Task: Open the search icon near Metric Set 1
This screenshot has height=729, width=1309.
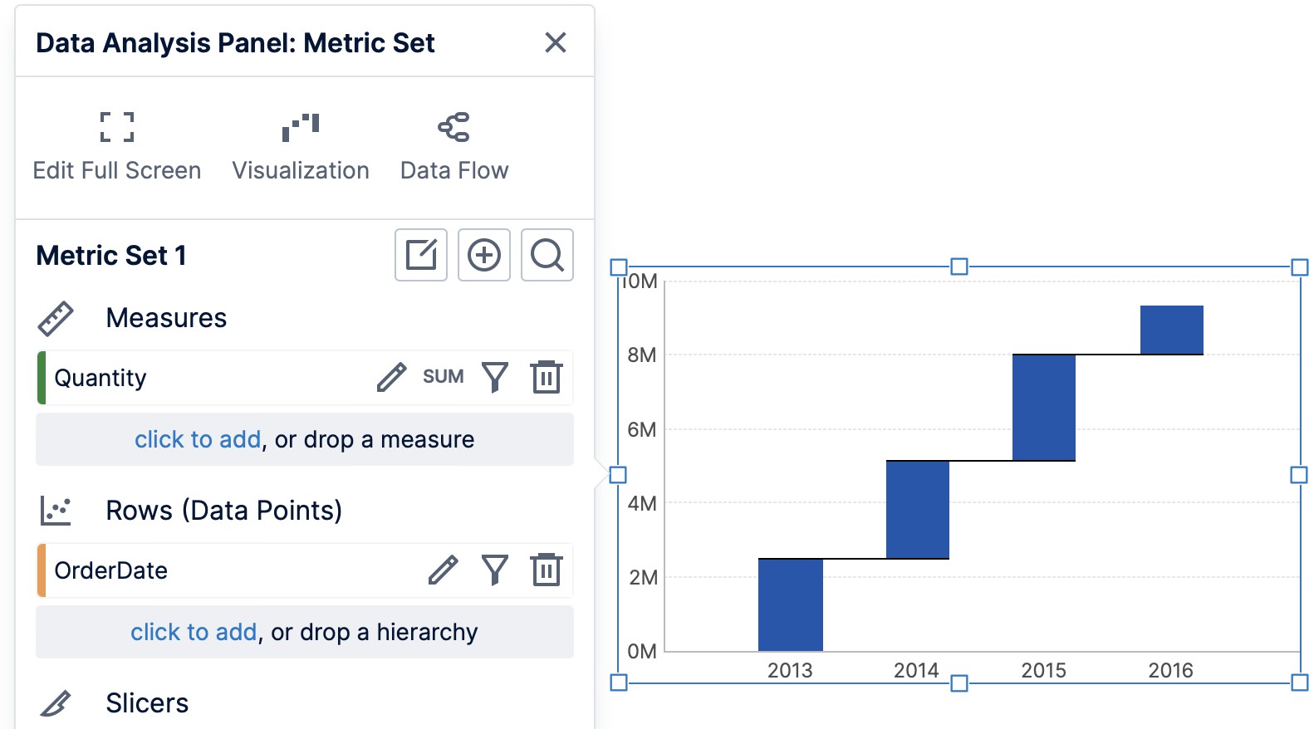Action: (x=547, y=256)
